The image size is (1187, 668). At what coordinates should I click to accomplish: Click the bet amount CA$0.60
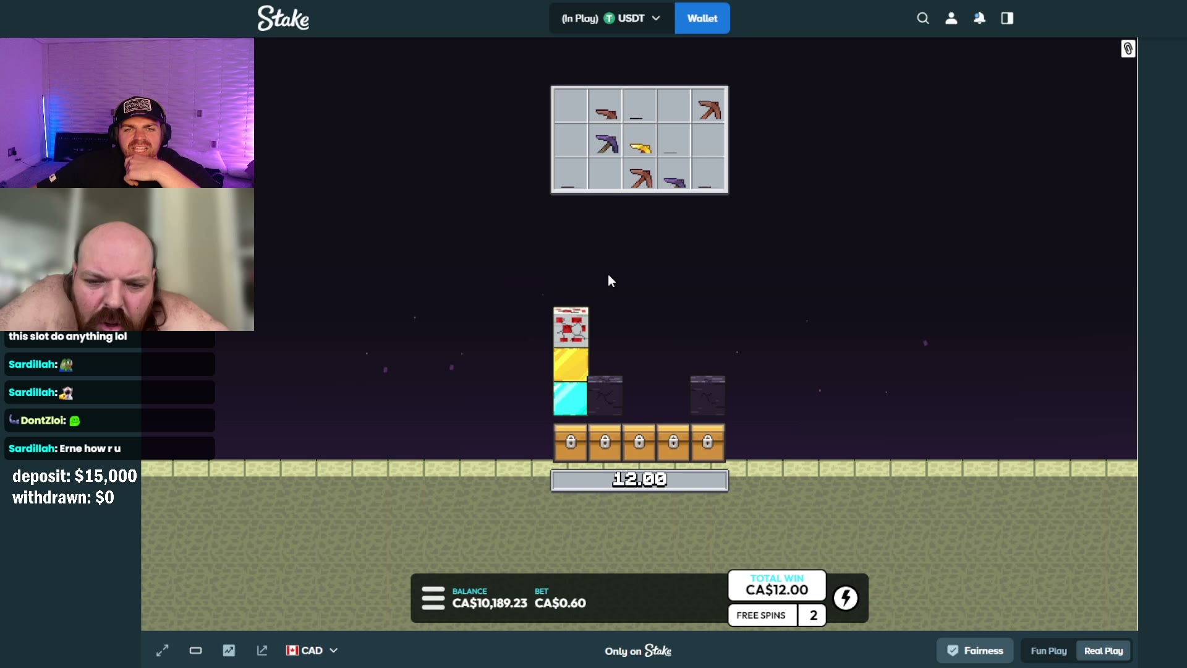pos(560,603)
